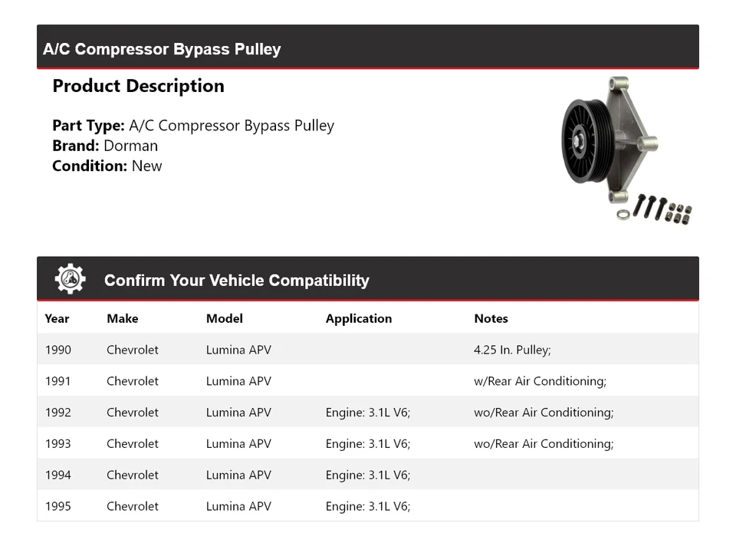Click the Year column header

57,318
